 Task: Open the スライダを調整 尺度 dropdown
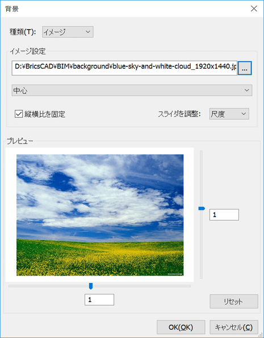[229, 114]
